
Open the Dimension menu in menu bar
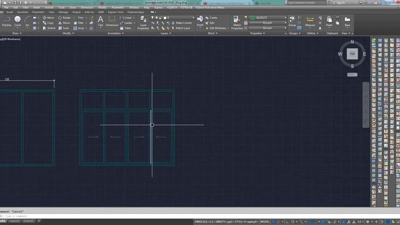click(x=87, y=7)
